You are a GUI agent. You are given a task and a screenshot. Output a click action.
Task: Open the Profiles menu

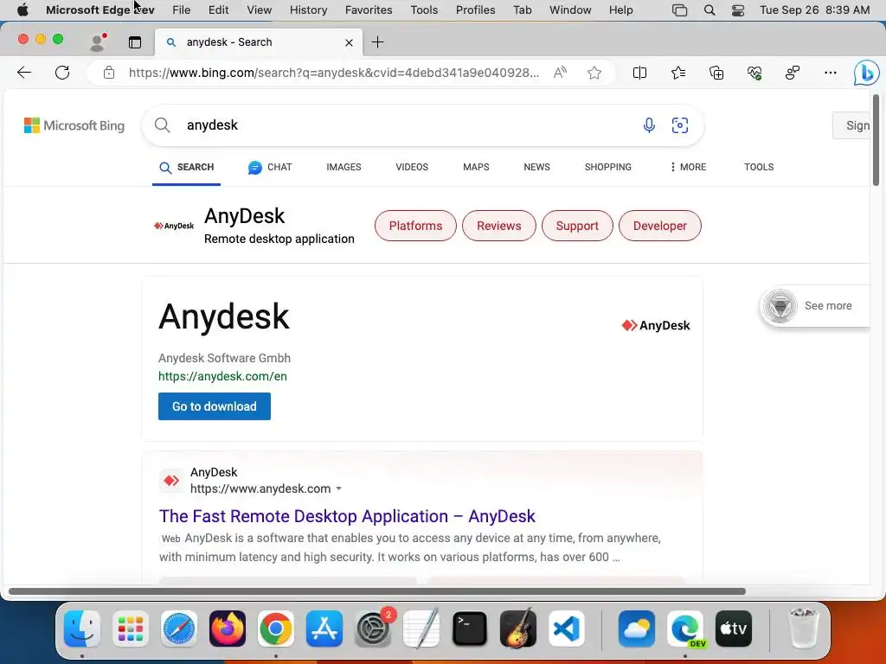click(x=475, y=10)
